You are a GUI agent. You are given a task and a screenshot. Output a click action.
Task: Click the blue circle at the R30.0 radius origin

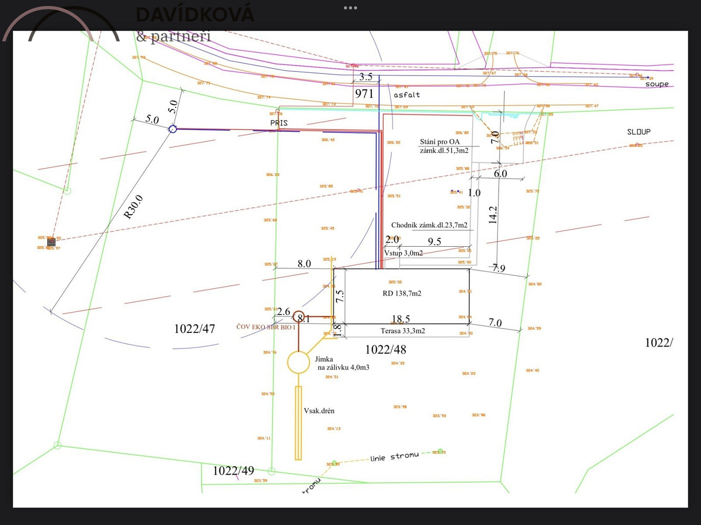coord(172,129)
